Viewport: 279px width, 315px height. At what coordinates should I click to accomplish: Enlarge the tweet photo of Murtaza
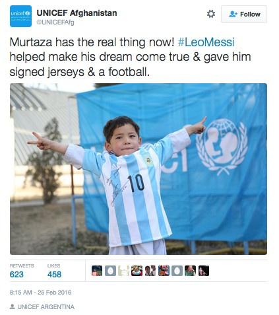click(139, 169)
